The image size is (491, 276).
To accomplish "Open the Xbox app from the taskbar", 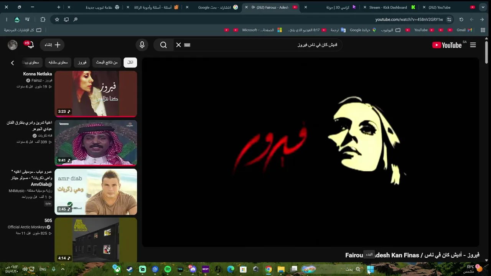I will (117, 269).
